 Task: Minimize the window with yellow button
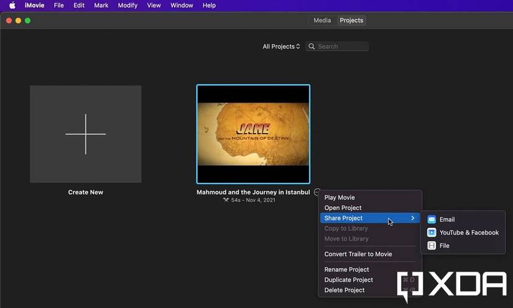pos(18,20)
